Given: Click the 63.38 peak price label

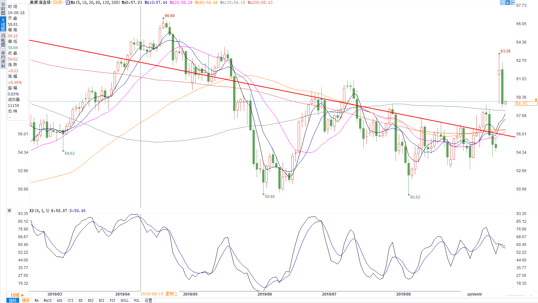Looking at the screenshot, I should [505, 51].
